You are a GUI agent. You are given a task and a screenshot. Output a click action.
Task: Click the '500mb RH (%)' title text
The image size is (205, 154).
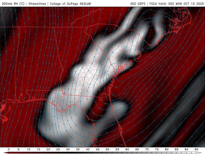pyautogui.click(x=13, y=4)
